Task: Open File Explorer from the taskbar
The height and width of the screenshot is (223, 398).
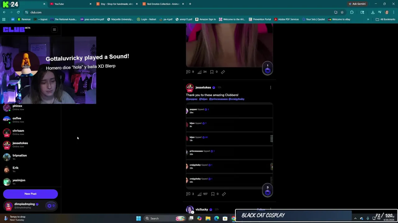Action: pos(208,218)
